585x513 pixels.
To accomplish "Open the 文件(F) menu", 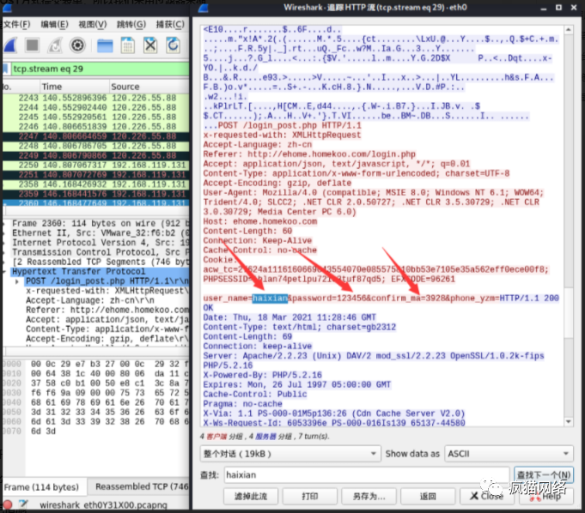I will click(x=17, y=25).
